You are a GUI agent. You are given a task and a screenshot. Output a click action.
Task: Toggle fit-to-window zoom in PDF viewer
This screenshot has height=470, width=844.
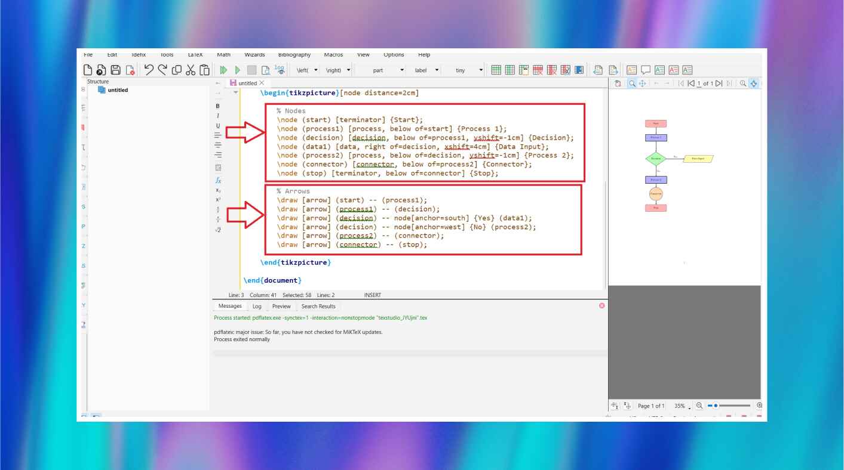click(x=754, y=84)
